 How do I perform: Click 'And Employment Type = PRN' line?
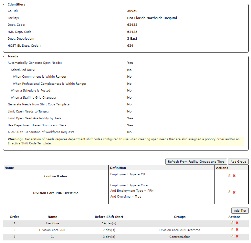click(132, 191)
